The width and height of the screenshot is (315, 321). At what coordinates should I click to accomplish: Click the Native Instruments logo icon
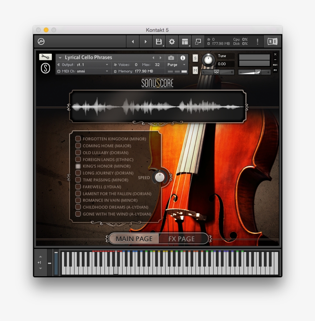pos(272,41)
